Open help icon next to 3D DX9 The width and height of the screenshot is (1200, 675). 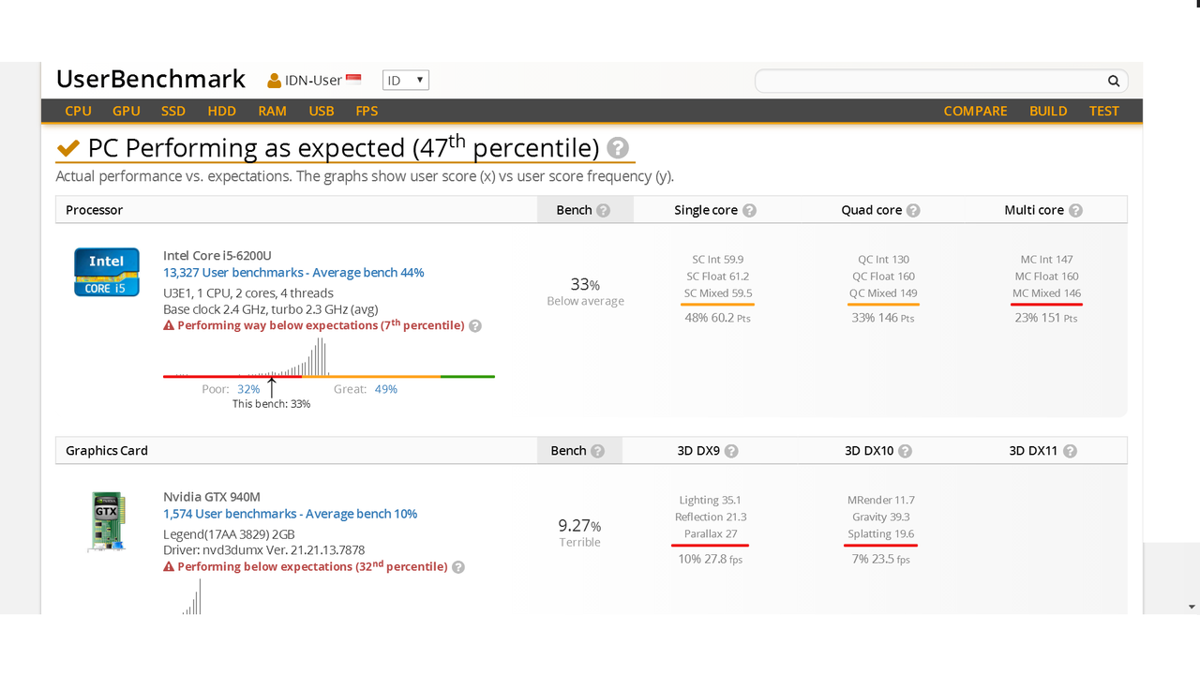[731, 451]
